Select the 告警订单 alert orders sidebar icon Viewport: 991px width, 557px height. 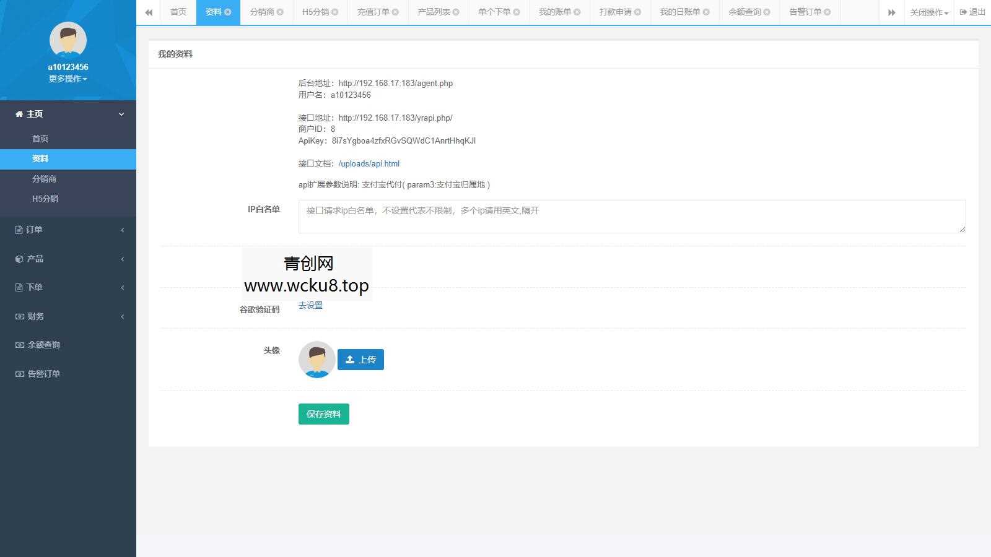pyautogui.click(x=19, y=374)
